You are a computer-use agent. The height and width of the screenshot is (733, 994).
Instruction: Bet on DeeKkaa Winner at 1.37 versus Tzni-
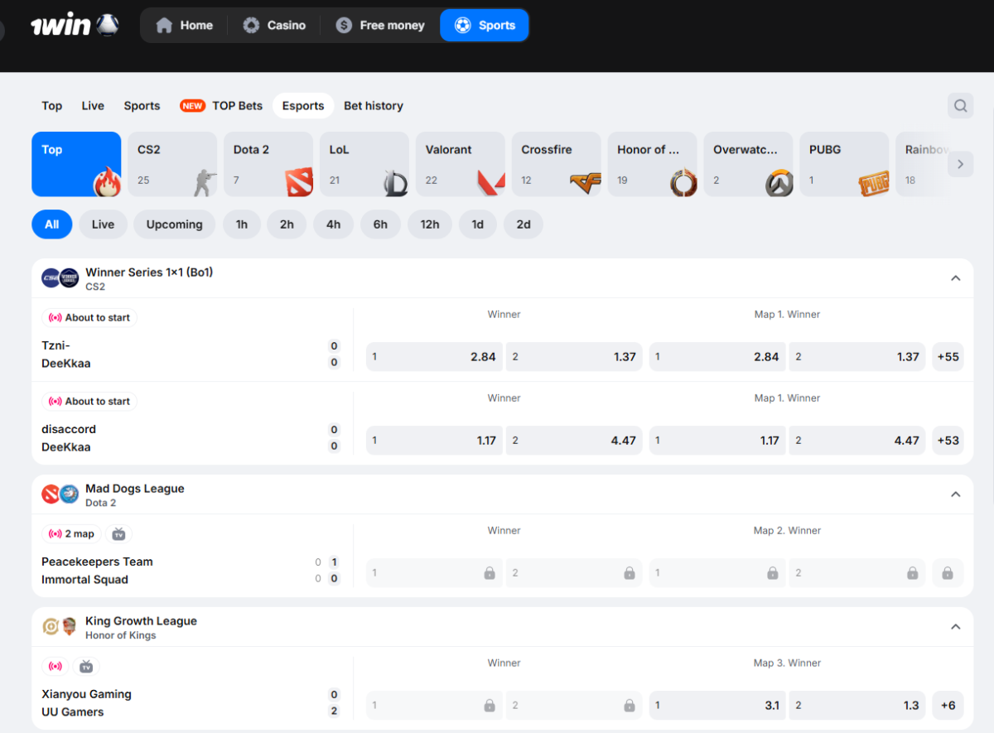(574, 357)
